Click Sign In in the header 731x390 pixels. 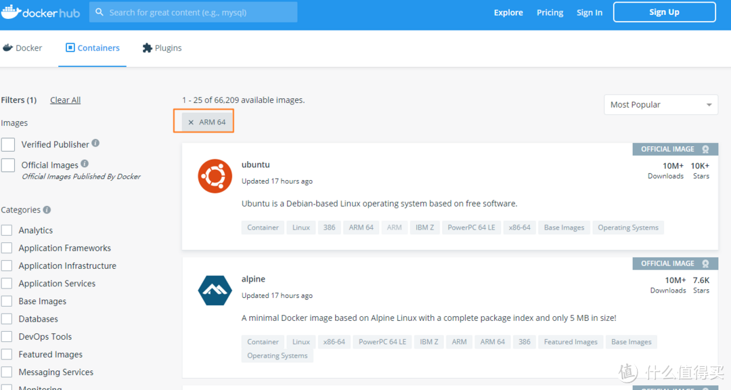tap(590, 13)
